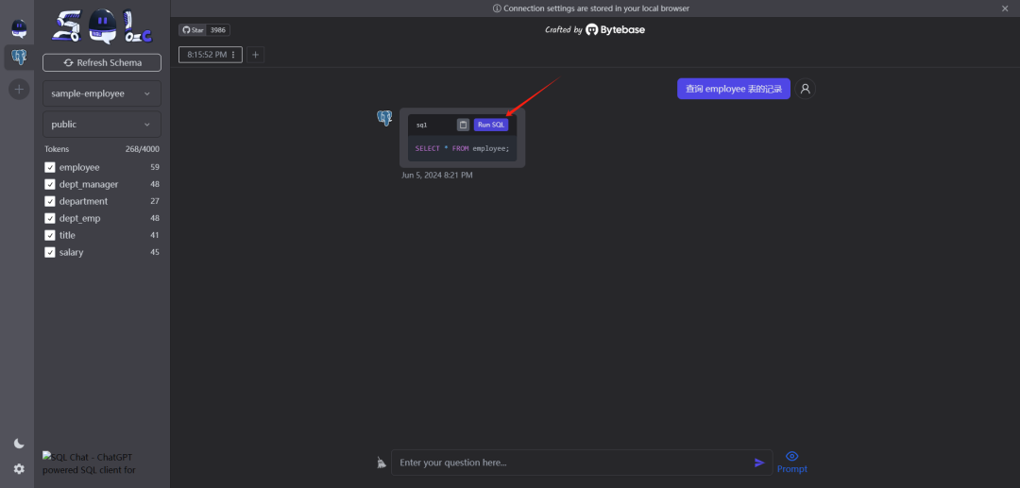Open the Bytebase logo link
This screenshot has height=488, width=1020.
616,30
